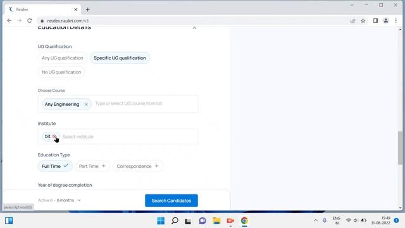Select No UG qualification option
The width and height of the screenshot is (405, 228).
(x=61, y=72)
